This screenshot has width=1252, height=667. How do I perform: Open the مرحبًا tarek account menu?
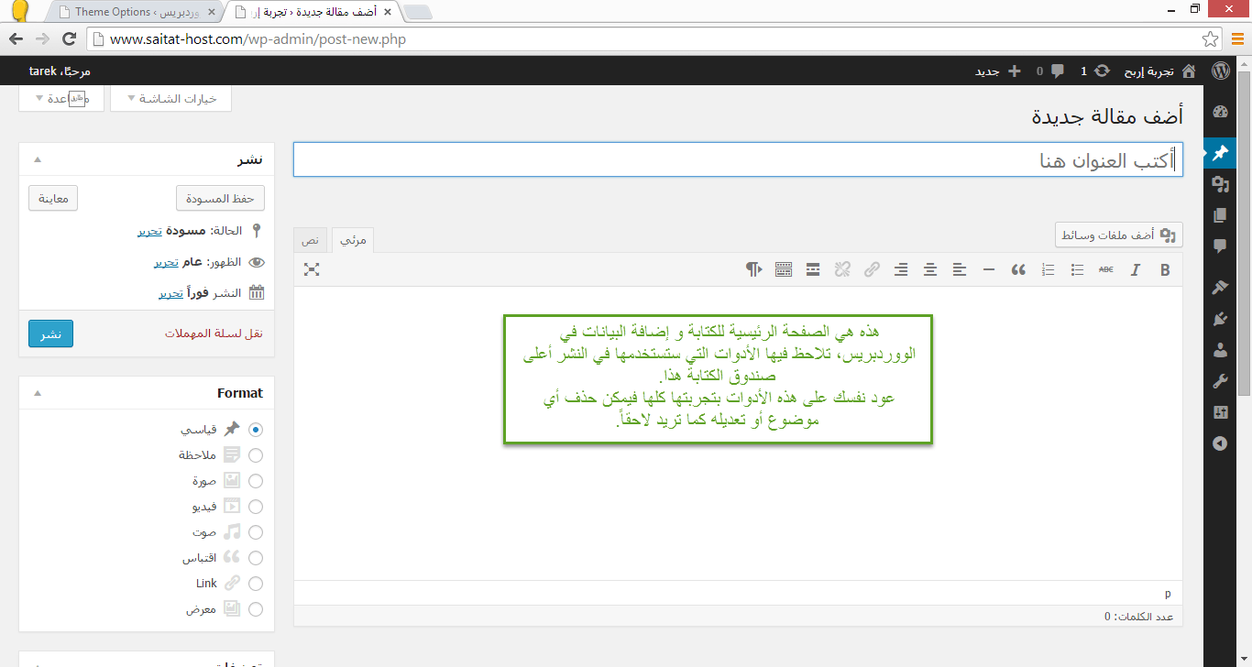pyautogui.click(x=60, y=71)
